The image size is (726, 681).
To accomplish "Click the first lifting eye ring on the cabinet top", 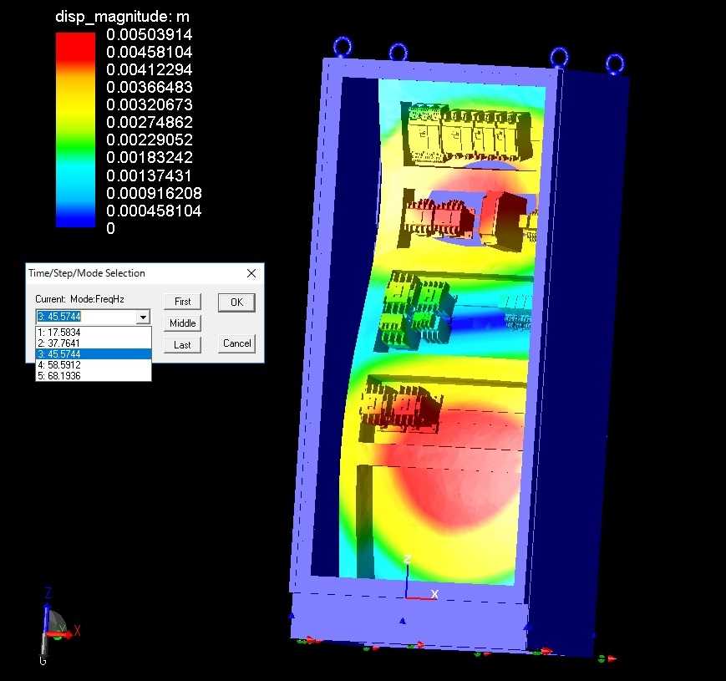I will pyautogui.click(x=343, y=48).
